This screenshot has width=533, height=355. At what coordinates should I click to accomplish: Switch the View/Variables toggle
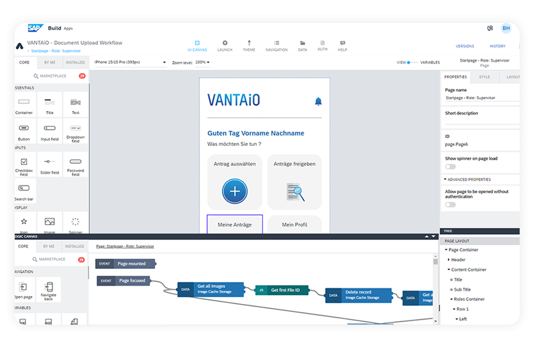tap(412, 62)
